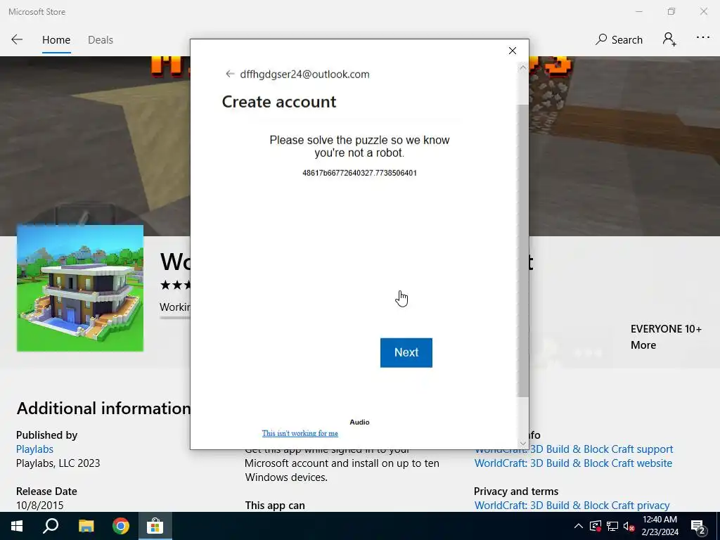This screenshot has width=720, height=540.
Task: Open the Windows Start menu
Action: coord(17,526)
